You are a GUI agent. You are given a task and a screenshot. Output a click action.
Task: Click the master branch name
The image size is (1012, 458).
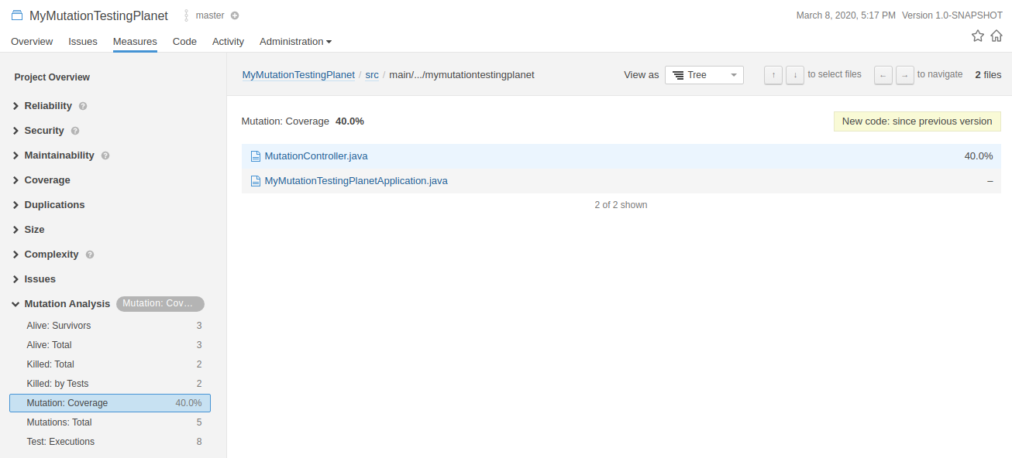[x=210, y=15]
